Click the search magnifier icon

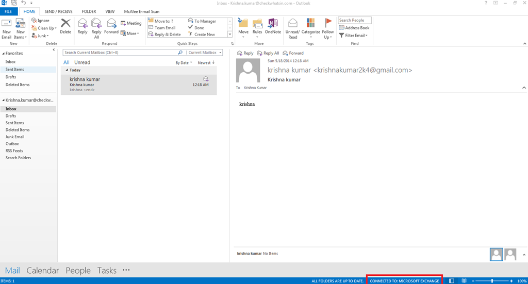tap(180, 53)
